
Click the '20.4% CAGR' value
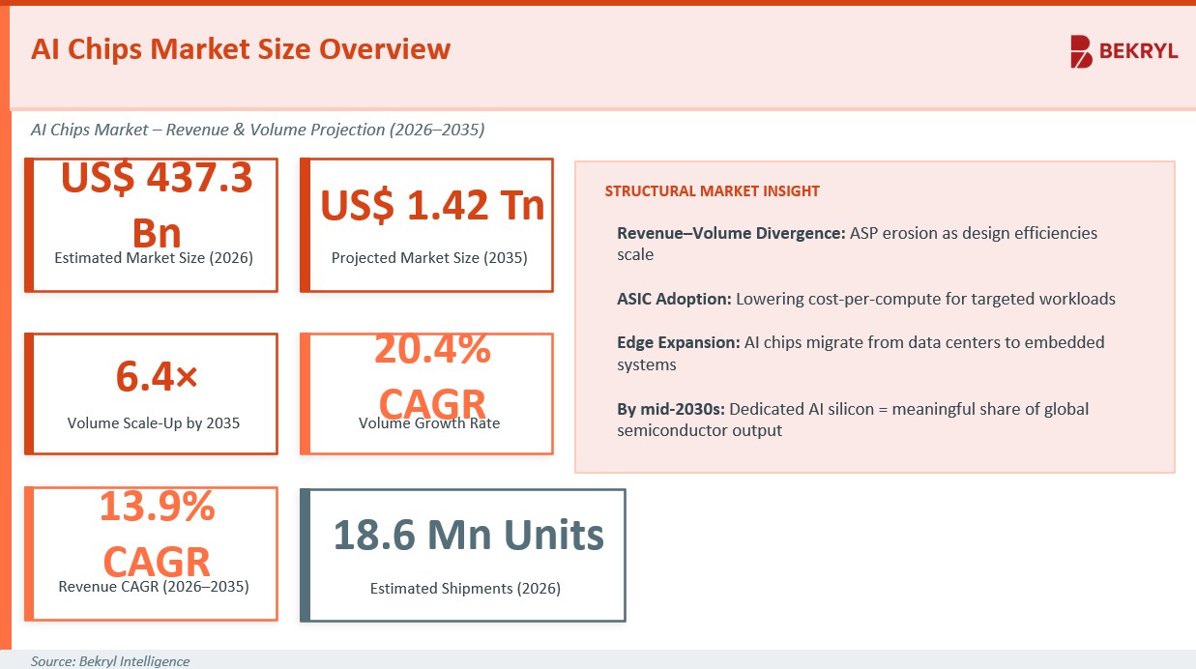click(x=431, y=376)
